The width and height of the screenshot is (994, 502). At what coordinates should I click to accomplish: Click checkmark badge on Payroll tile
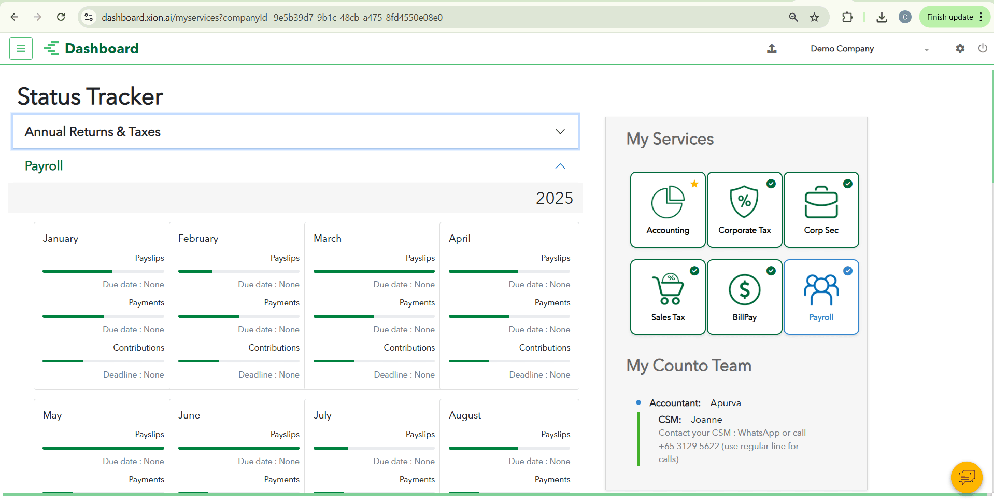click(x=848, y=271)
